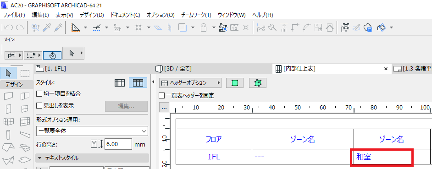
Task: Click the Redo arrow icon
Action: coord(20,27)
